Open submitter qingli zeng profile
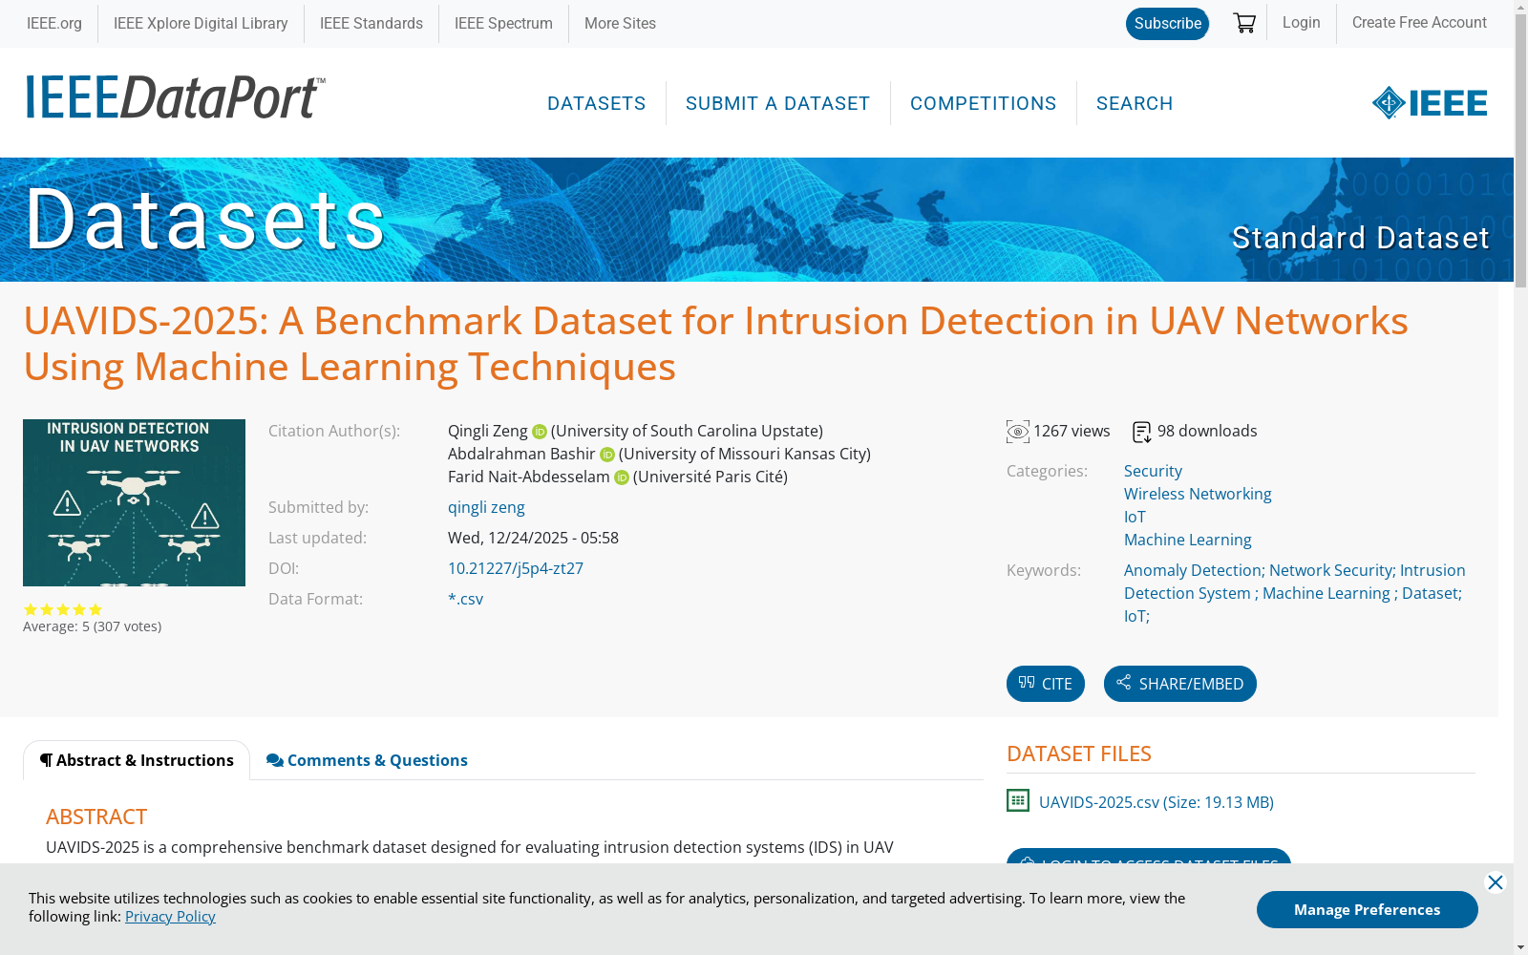Image resolution: width=1528 pixels, height=955 pixels. [486, 507]
